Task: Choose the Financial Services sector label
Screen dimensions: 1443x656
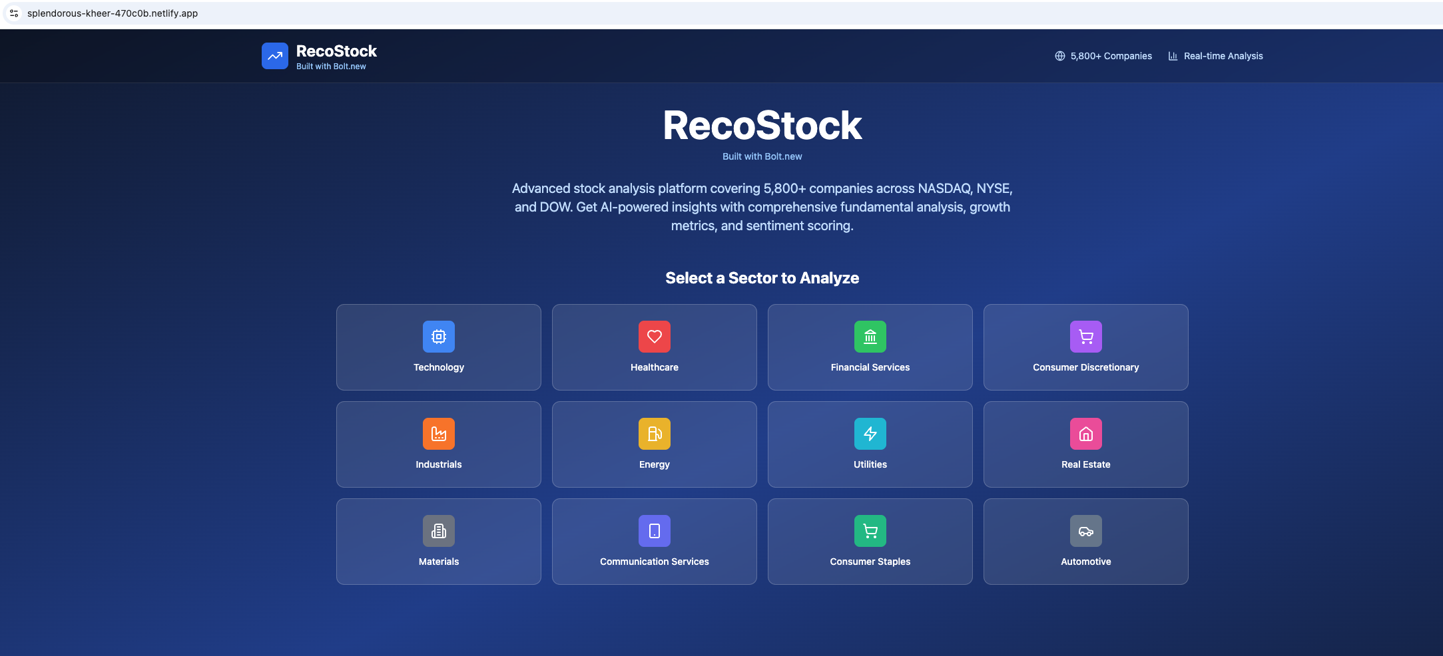Action: pos(870,367)
